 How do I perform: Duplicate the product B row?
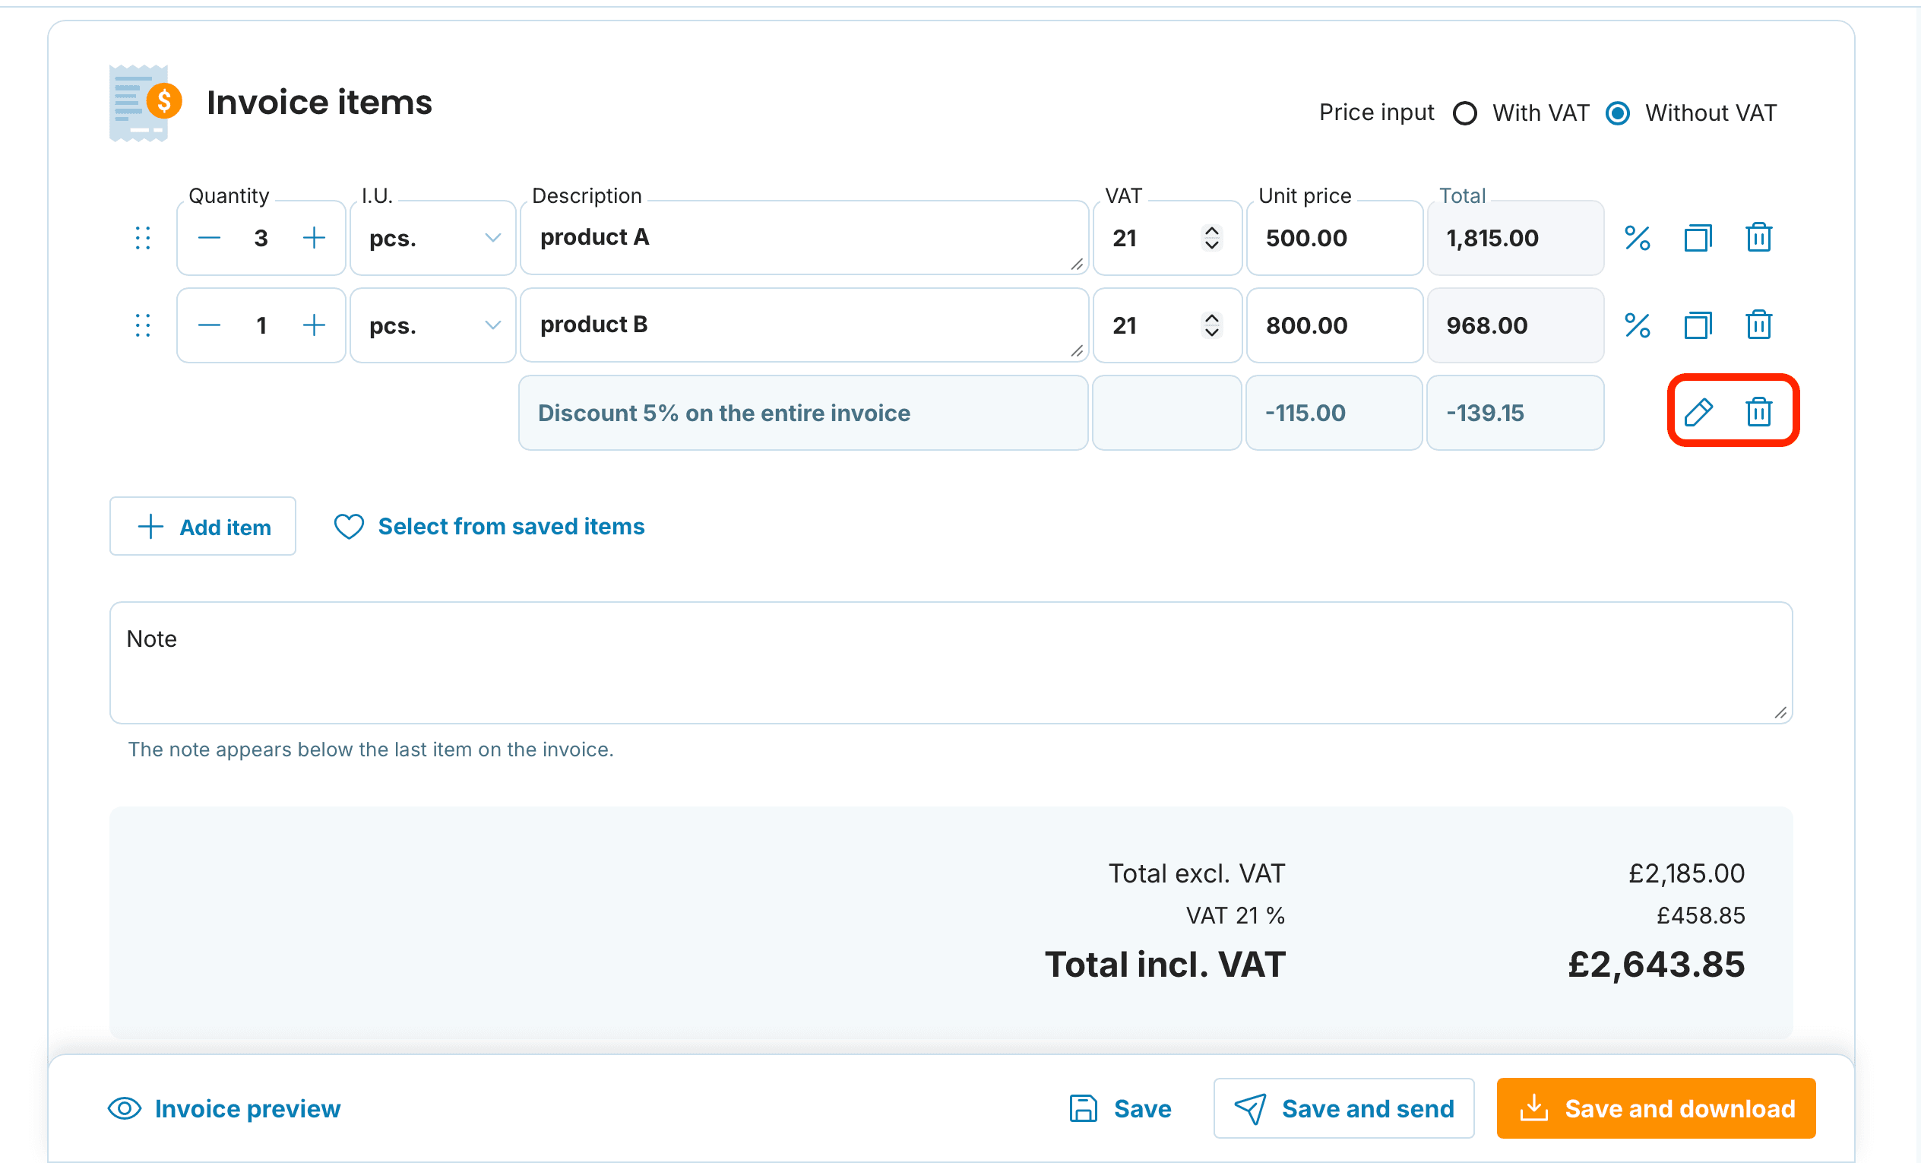1698,325
